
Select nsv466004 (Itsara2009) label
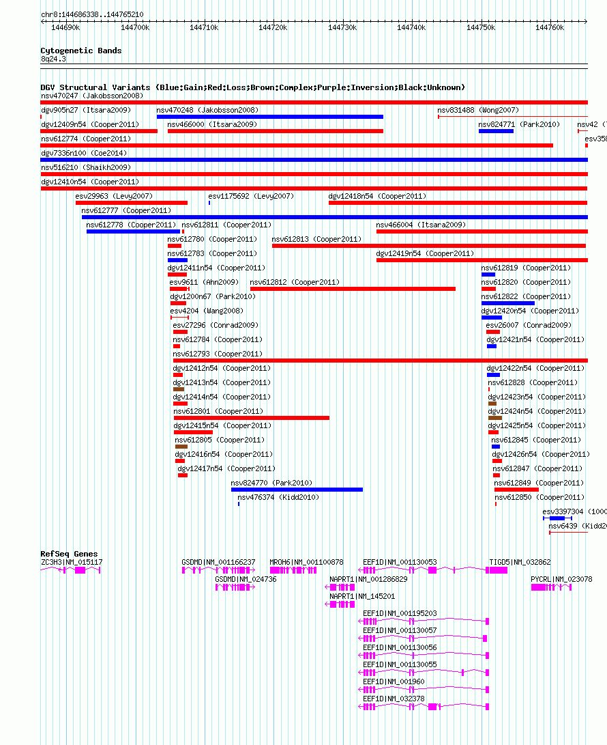click(421, 224)
